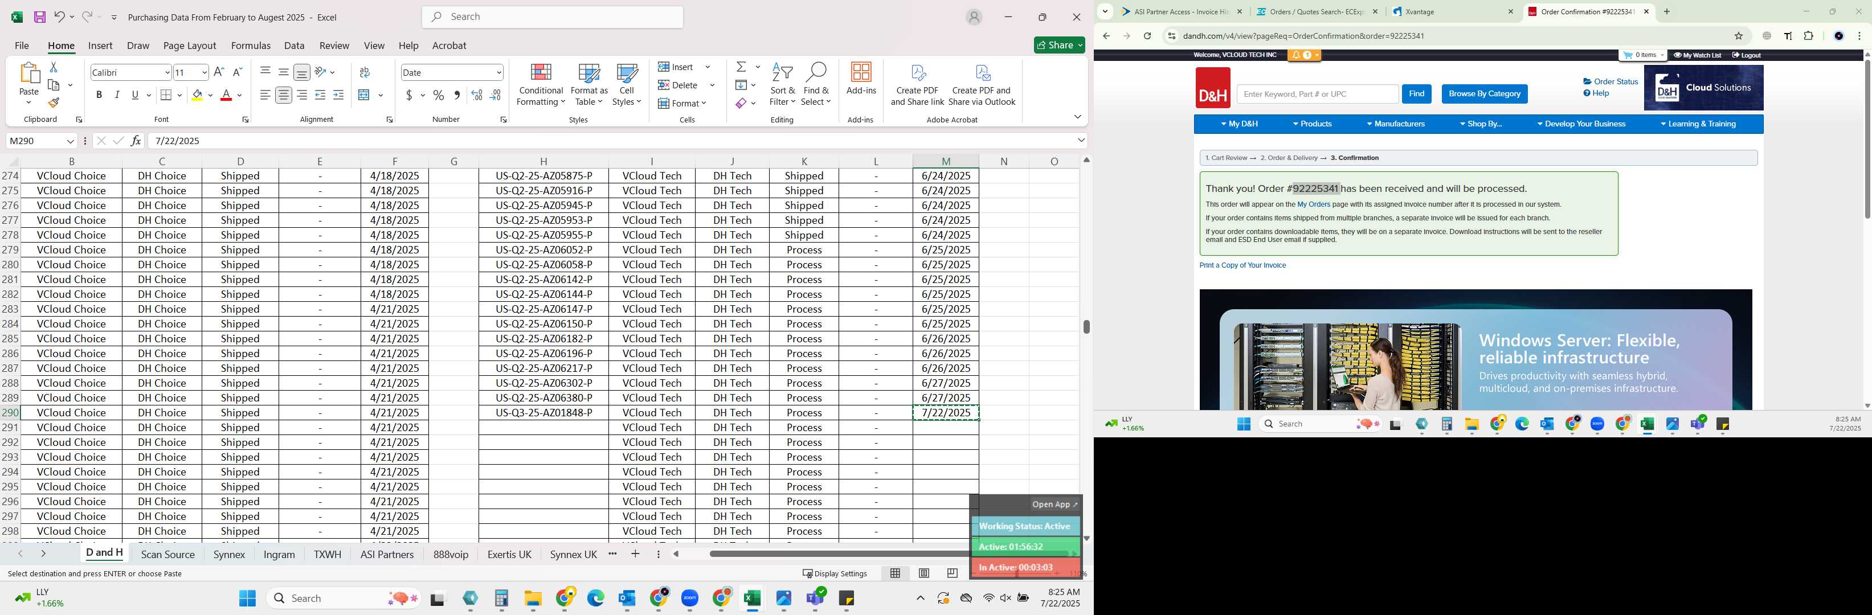This screenshot has width=1872, height=615.
Task: Bookmark page with star icon
Action: pos(1738,35)
